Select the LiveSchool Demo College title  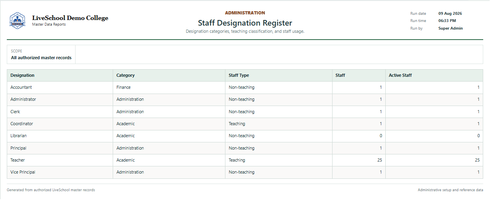pyautogui.click(x=70, y=18)
